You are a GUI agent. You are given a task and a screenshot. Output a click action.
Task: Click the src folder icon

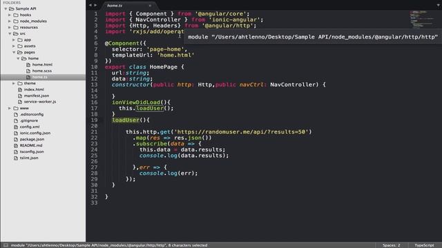[x=16, y=34]
